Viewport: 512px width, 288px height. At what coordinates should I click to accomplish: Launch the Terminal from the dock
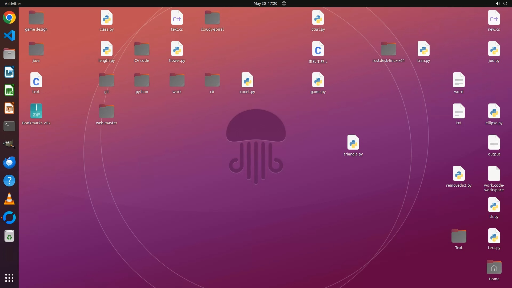pos(9,126)
